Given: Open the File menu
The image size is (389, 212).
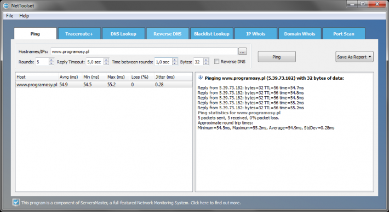Looking at the screenshot, I should [x=10, y=16].
